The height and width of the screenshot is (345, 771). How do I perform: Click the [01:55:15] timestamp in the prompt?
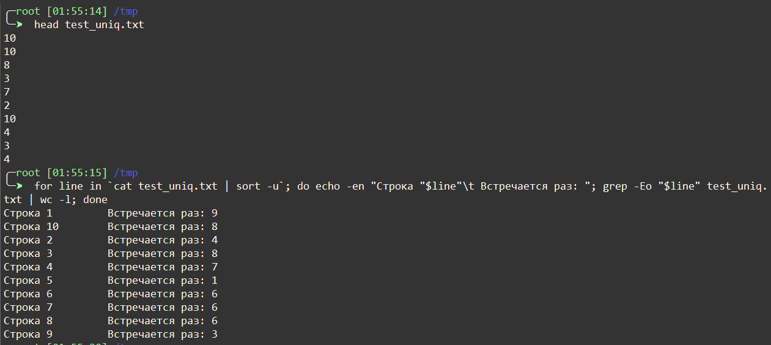coord(77,172)
